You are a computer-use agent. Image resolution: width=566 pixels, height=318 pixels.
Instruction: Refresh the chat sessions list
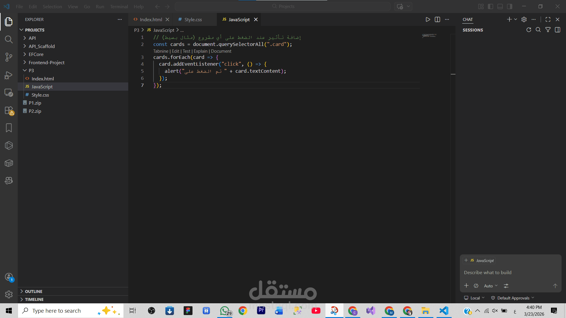529,30
